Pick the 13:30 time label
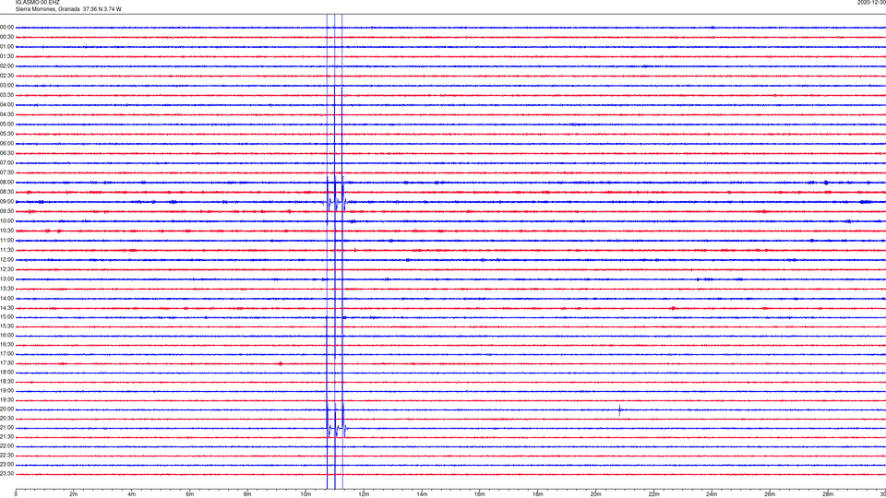 tap(6, 289)
